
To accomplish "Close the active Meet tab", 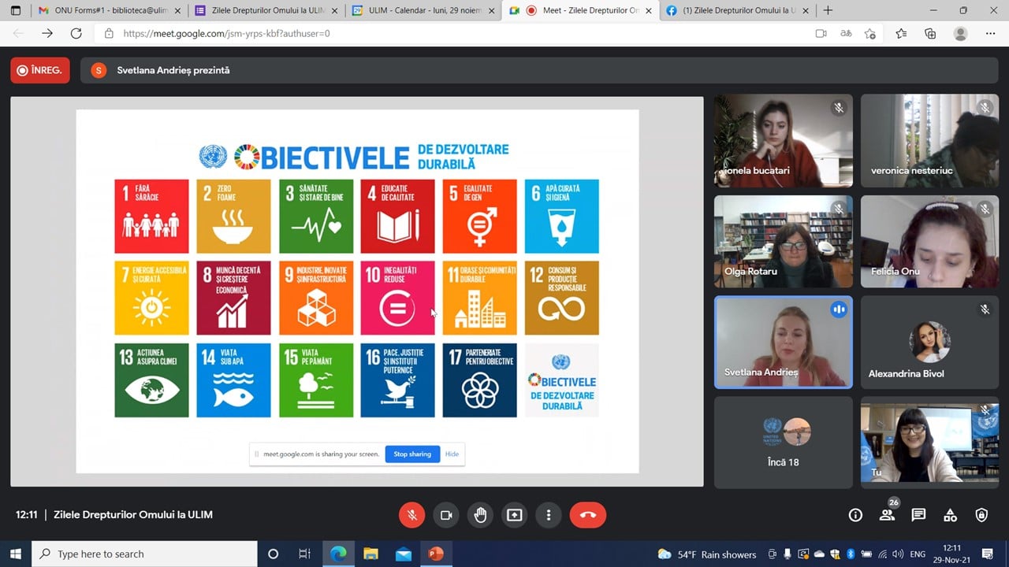I will [x=649, y=11].
